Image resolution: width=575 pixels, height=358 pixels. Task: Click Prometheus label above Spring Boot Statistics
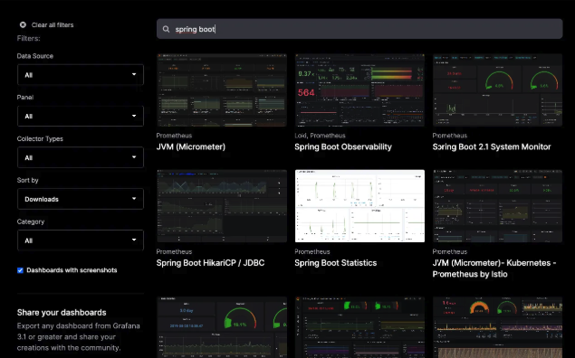tap(312, 252)
